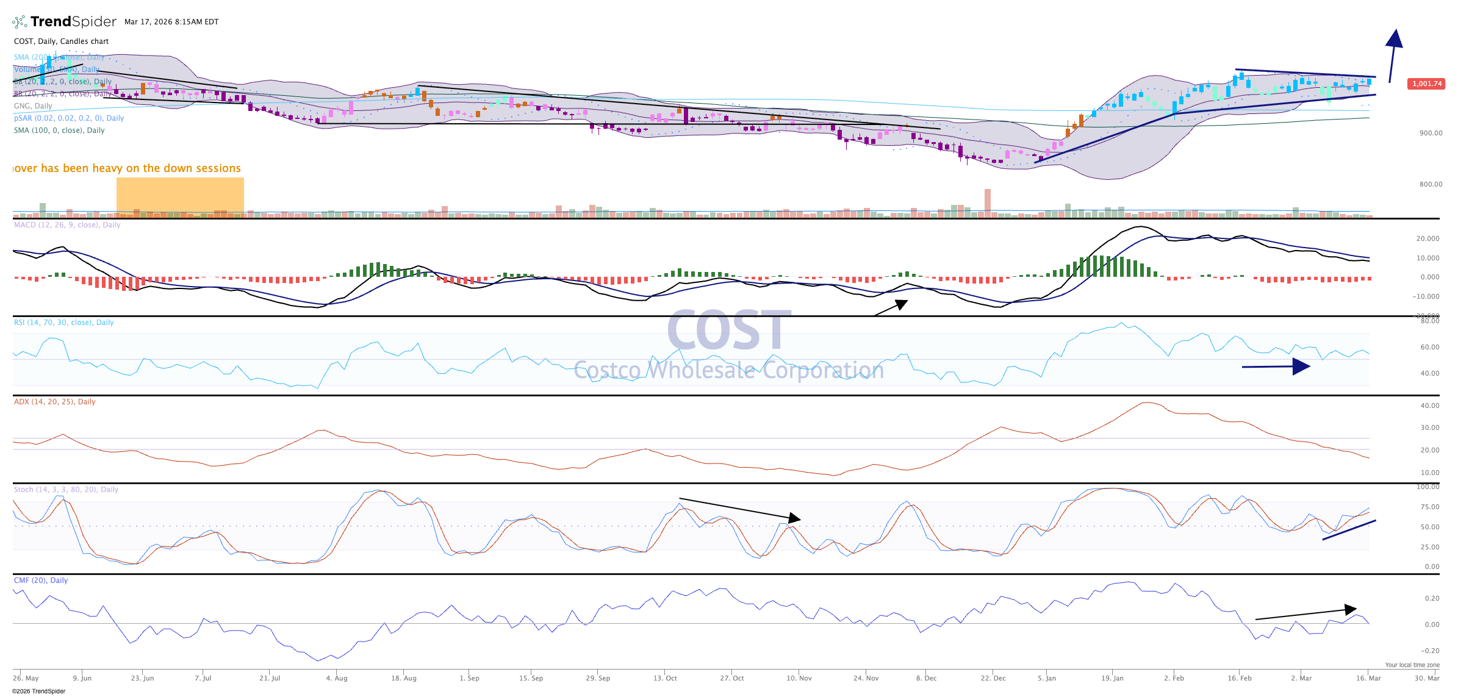Click the TrendSpider logo icon
The width and height of the screenshot is (1458, 697).
tap(20, 23)
